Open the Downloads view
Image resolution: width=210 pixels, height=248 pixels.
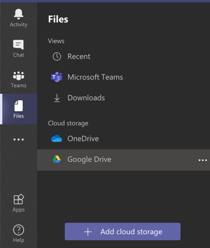click(x=123, y=98)
